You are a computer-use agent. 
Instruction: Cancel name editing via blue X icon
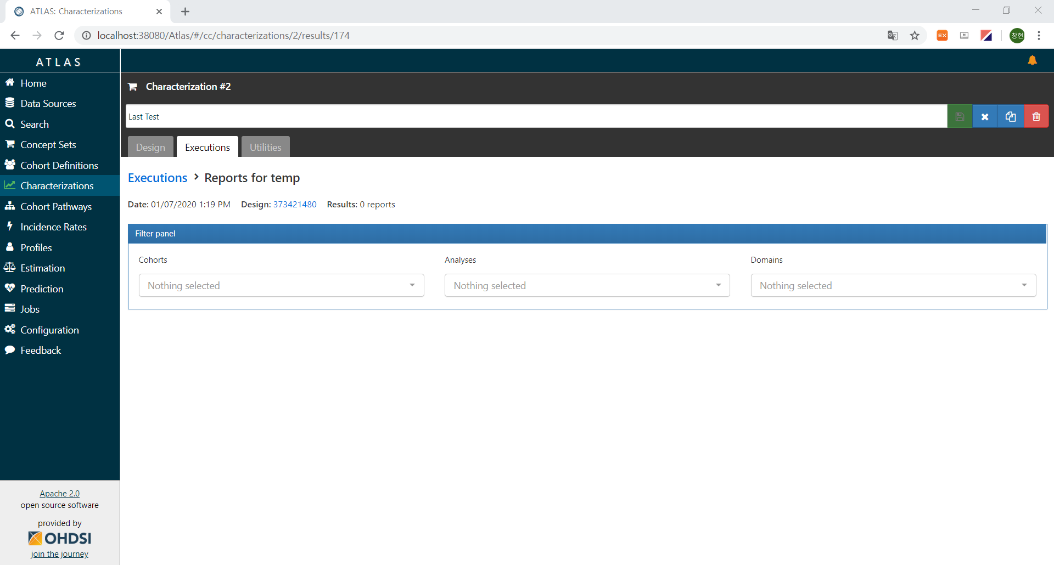[x=985, y=116]
